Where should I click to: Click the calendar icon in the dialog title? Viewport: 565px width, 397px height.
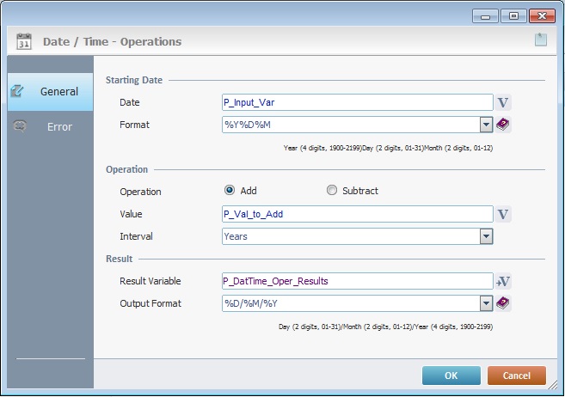tap(24, 41)
